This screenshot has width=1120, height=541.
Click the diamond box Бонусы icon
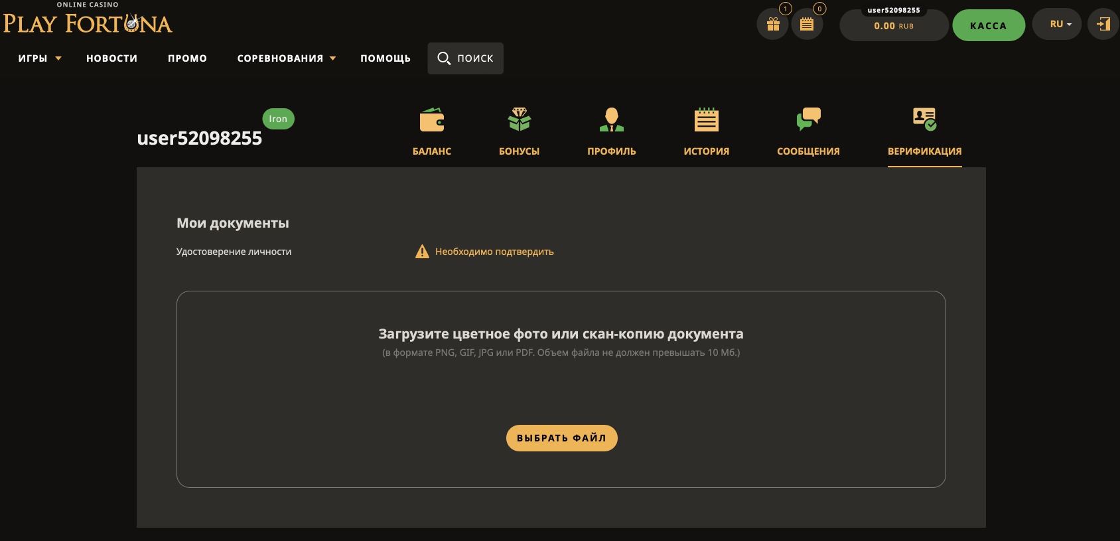pos(519,120)
